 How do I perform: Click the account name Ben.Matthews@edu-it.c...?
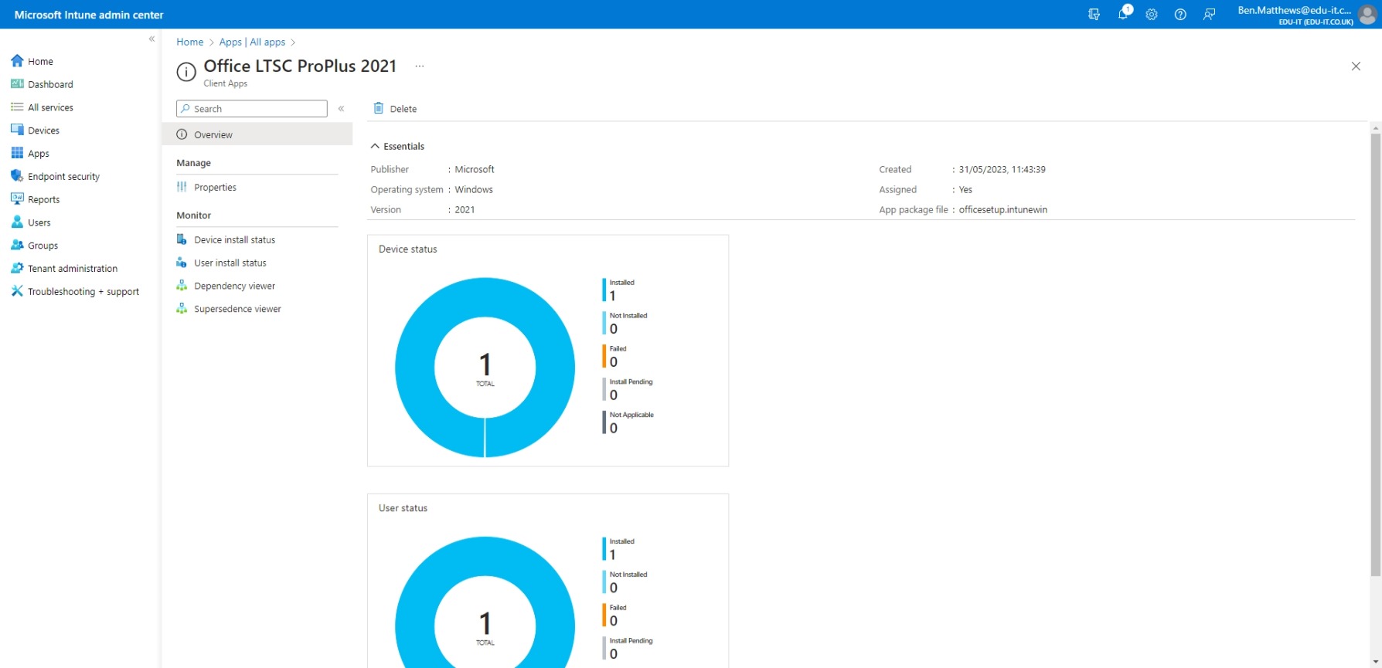pyautogui.click(x=1295, y=10)
